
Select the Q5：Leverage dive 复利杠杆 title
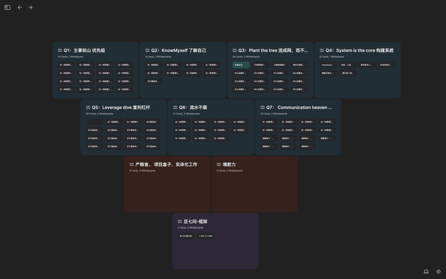click(121, 107)
